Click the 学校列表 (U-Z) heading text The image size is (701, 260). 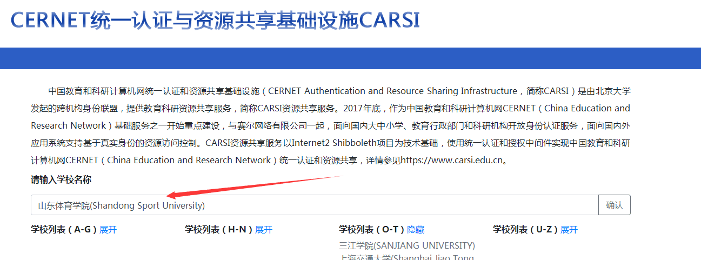coord(525,230)
